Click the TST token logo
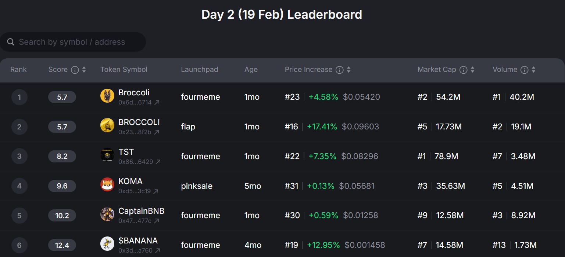This screenshot has height=257, width=565. (107, 155)
